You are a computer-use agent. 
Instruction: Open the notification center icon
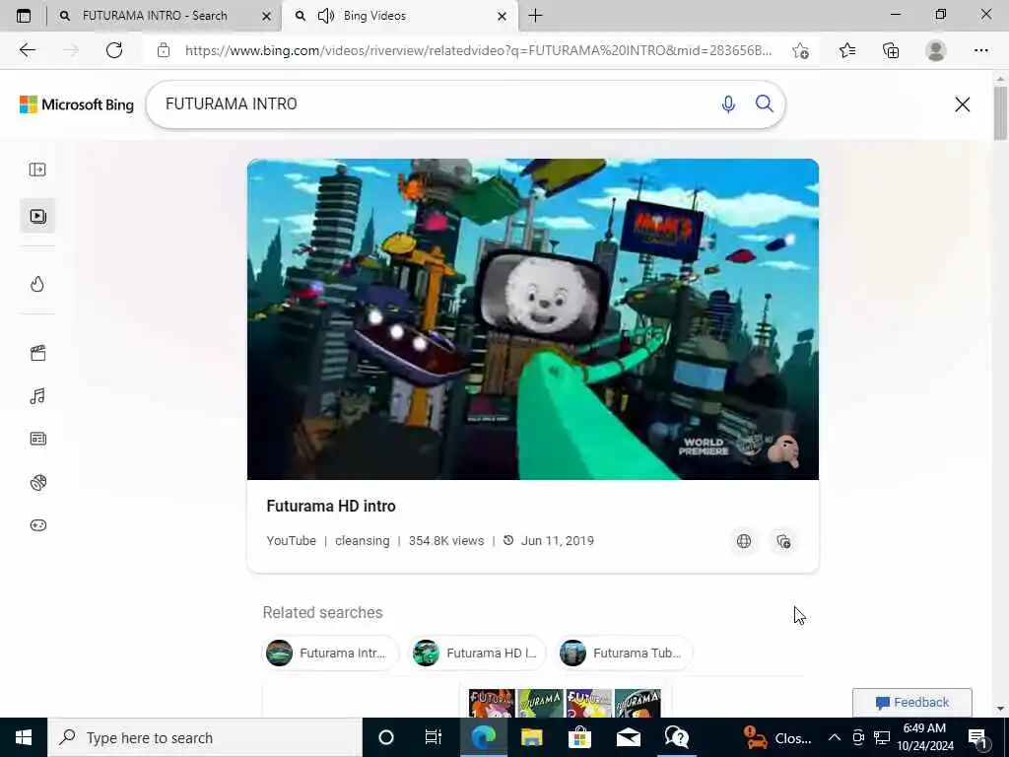pyautogui.click(x=978, y=737)
